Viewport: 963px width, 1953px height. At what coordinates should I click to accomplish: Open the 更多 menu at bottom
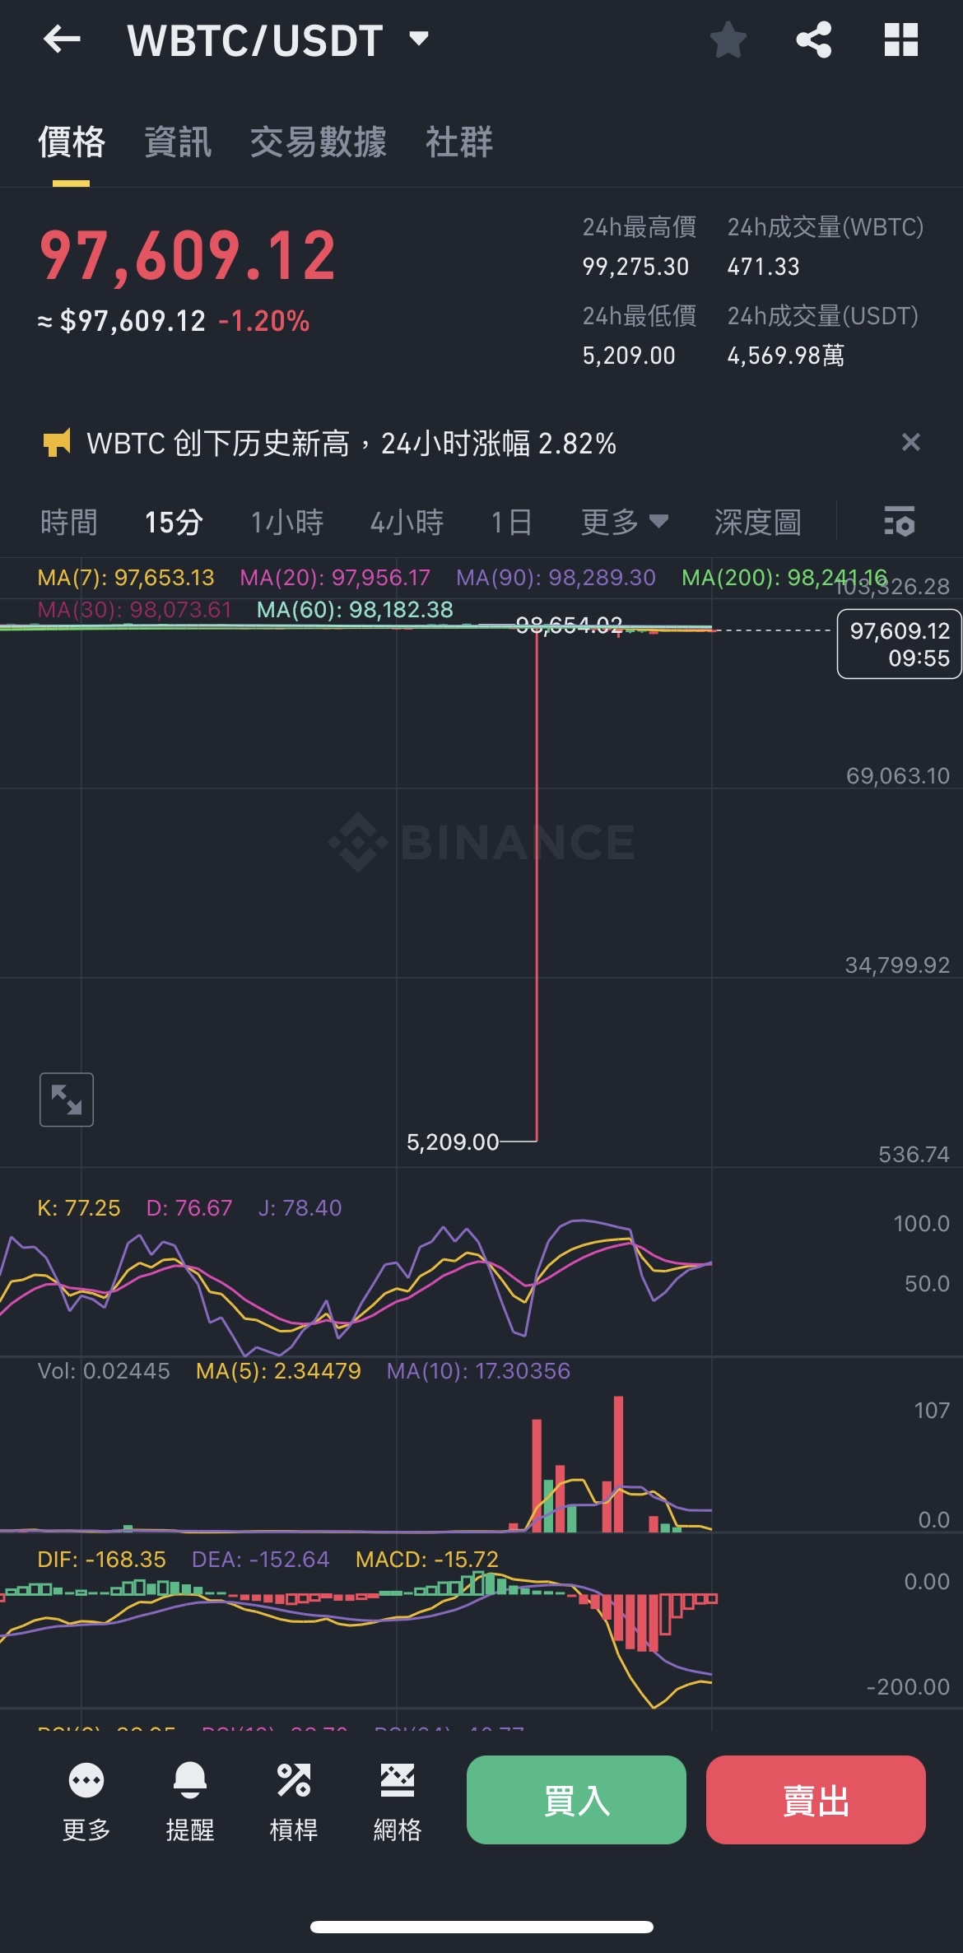[x=86, y=1802]
